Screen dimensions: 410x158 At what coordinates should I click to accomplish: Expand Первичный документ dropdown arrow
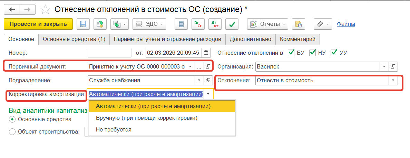tap(191, 66)
